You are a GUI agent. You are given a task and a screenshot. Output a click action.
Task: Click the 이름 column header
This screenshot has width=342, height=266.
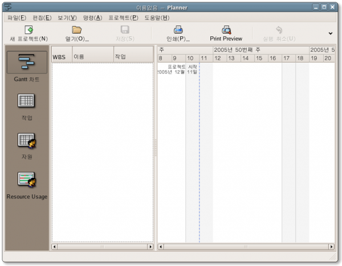click(x=93, y=54)
